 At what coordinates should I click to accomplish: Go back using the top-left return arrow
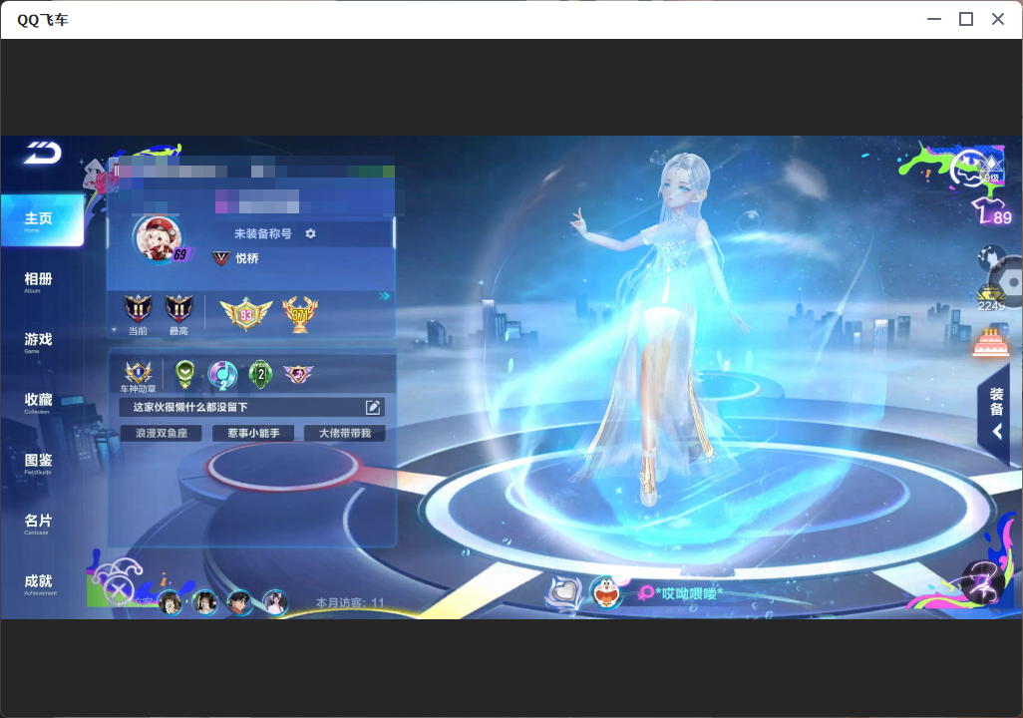(43, 154)
